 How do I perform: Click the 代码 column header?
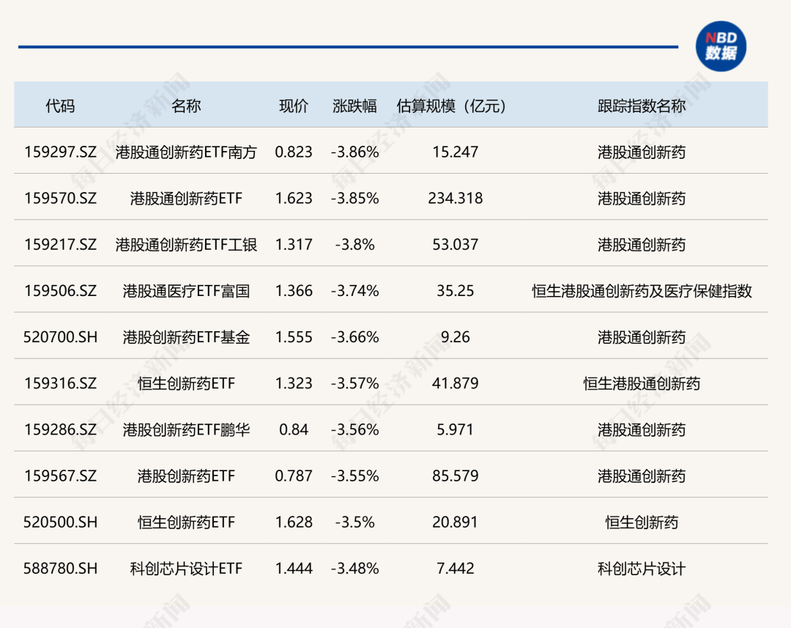(59, 105)
